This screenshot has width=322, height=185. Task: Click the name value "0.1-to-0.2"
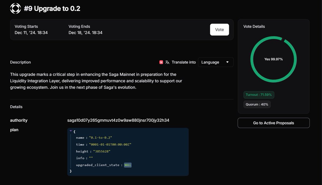pos(100,138)
